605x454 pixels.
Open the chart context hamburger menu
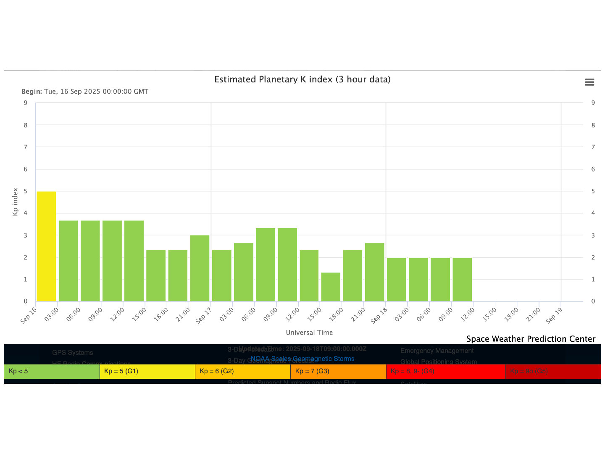point(589,82)
